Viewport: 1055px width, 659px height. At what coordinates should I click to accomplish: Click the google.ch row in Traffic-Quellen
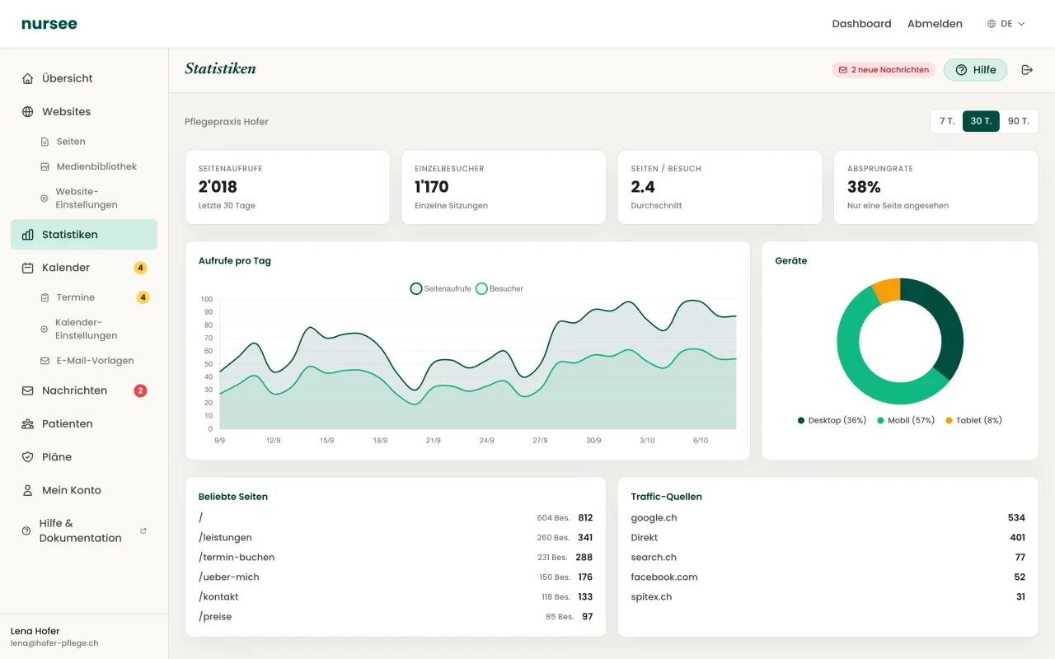(x=828, y=518)
